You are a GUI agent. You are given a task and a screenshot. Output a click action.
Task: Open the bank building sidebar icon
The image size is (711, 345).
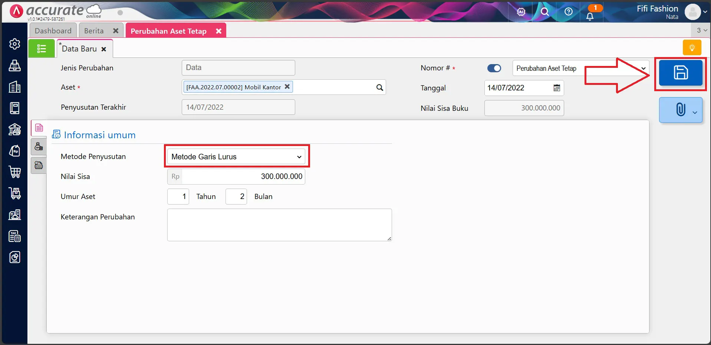[14, 130]
